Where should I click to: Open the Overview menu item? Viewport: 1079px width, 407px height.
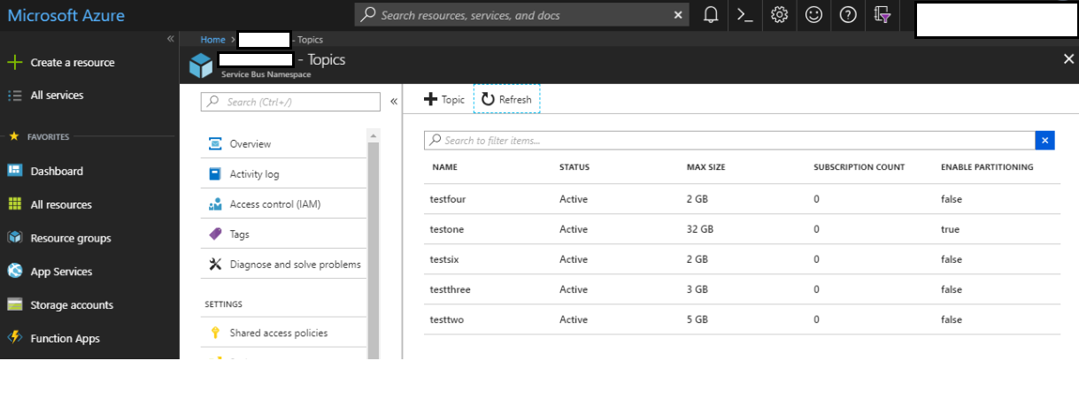click(283, 144)
